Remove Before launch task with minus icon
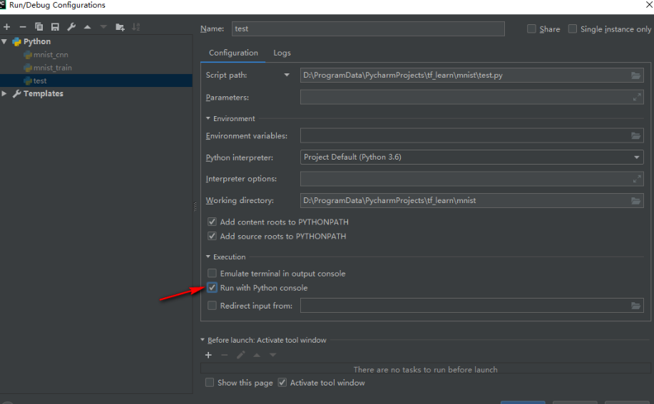Image resolution: width=654 pixels, height=404 pixels. (225, 355)
